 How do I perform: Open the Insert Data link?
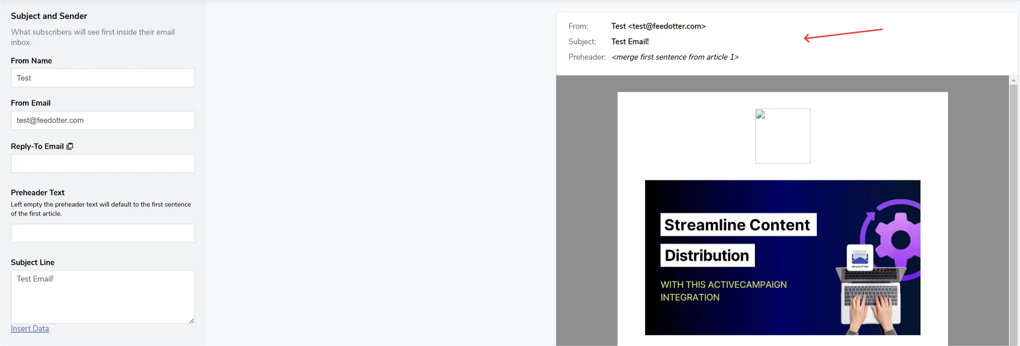[30, 329]
